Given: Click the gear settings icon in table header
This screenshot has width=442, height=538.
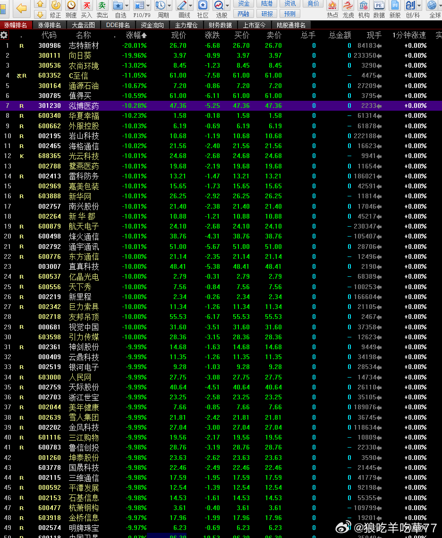Looking at the screenshot, I should click(x=4, y=35).
